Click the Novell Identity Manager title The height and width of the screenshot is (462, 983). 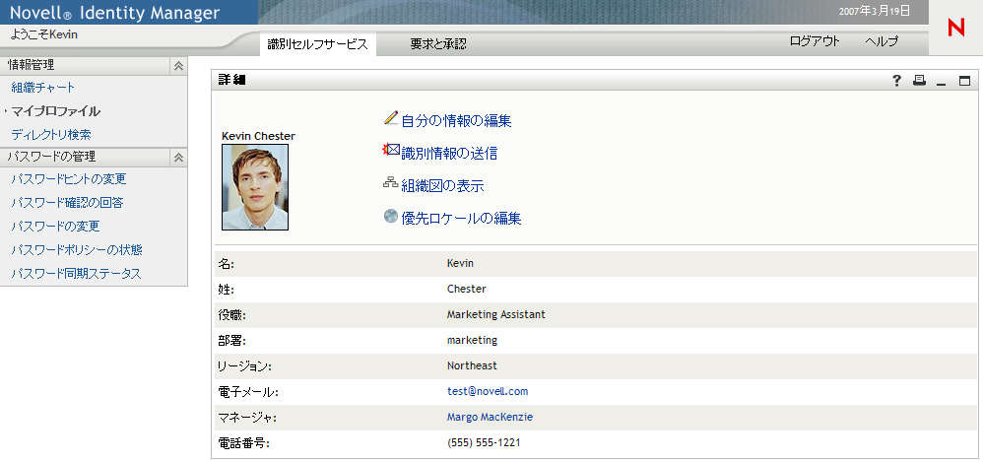pyautogui.click(x=115, y=13)
